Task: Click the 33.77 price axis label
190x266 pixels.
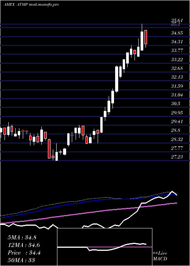Action: (x=177, y=51)
